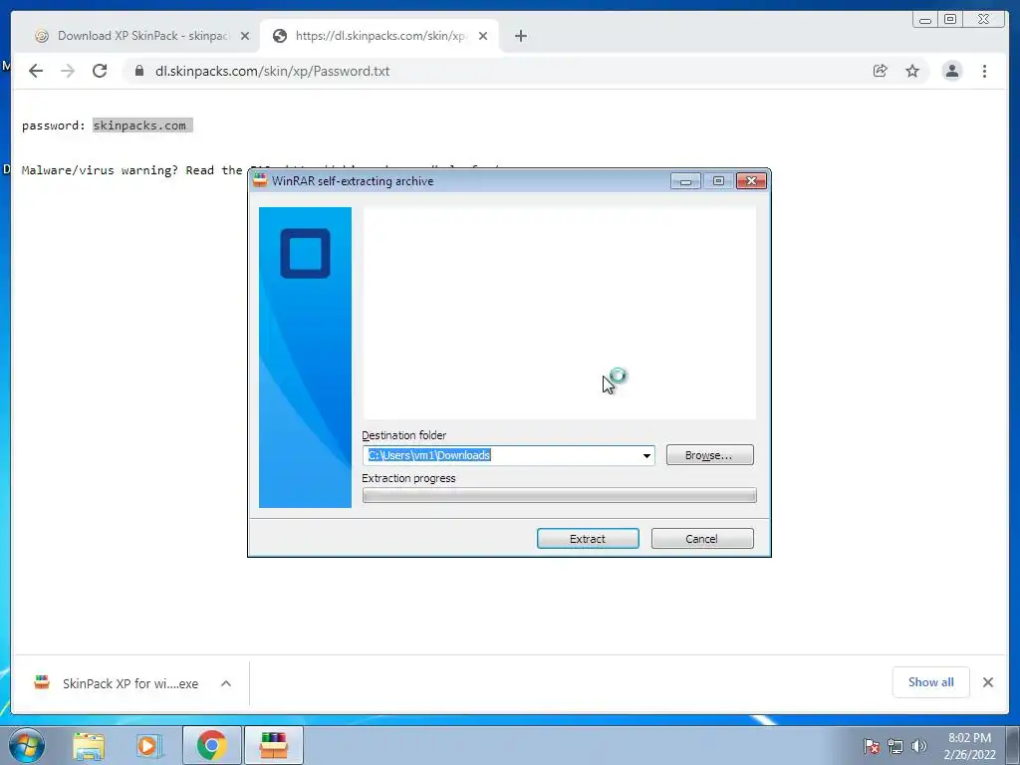Dismiss the Chrome downloads bar

pyautogui.click(x=987, y=681)
